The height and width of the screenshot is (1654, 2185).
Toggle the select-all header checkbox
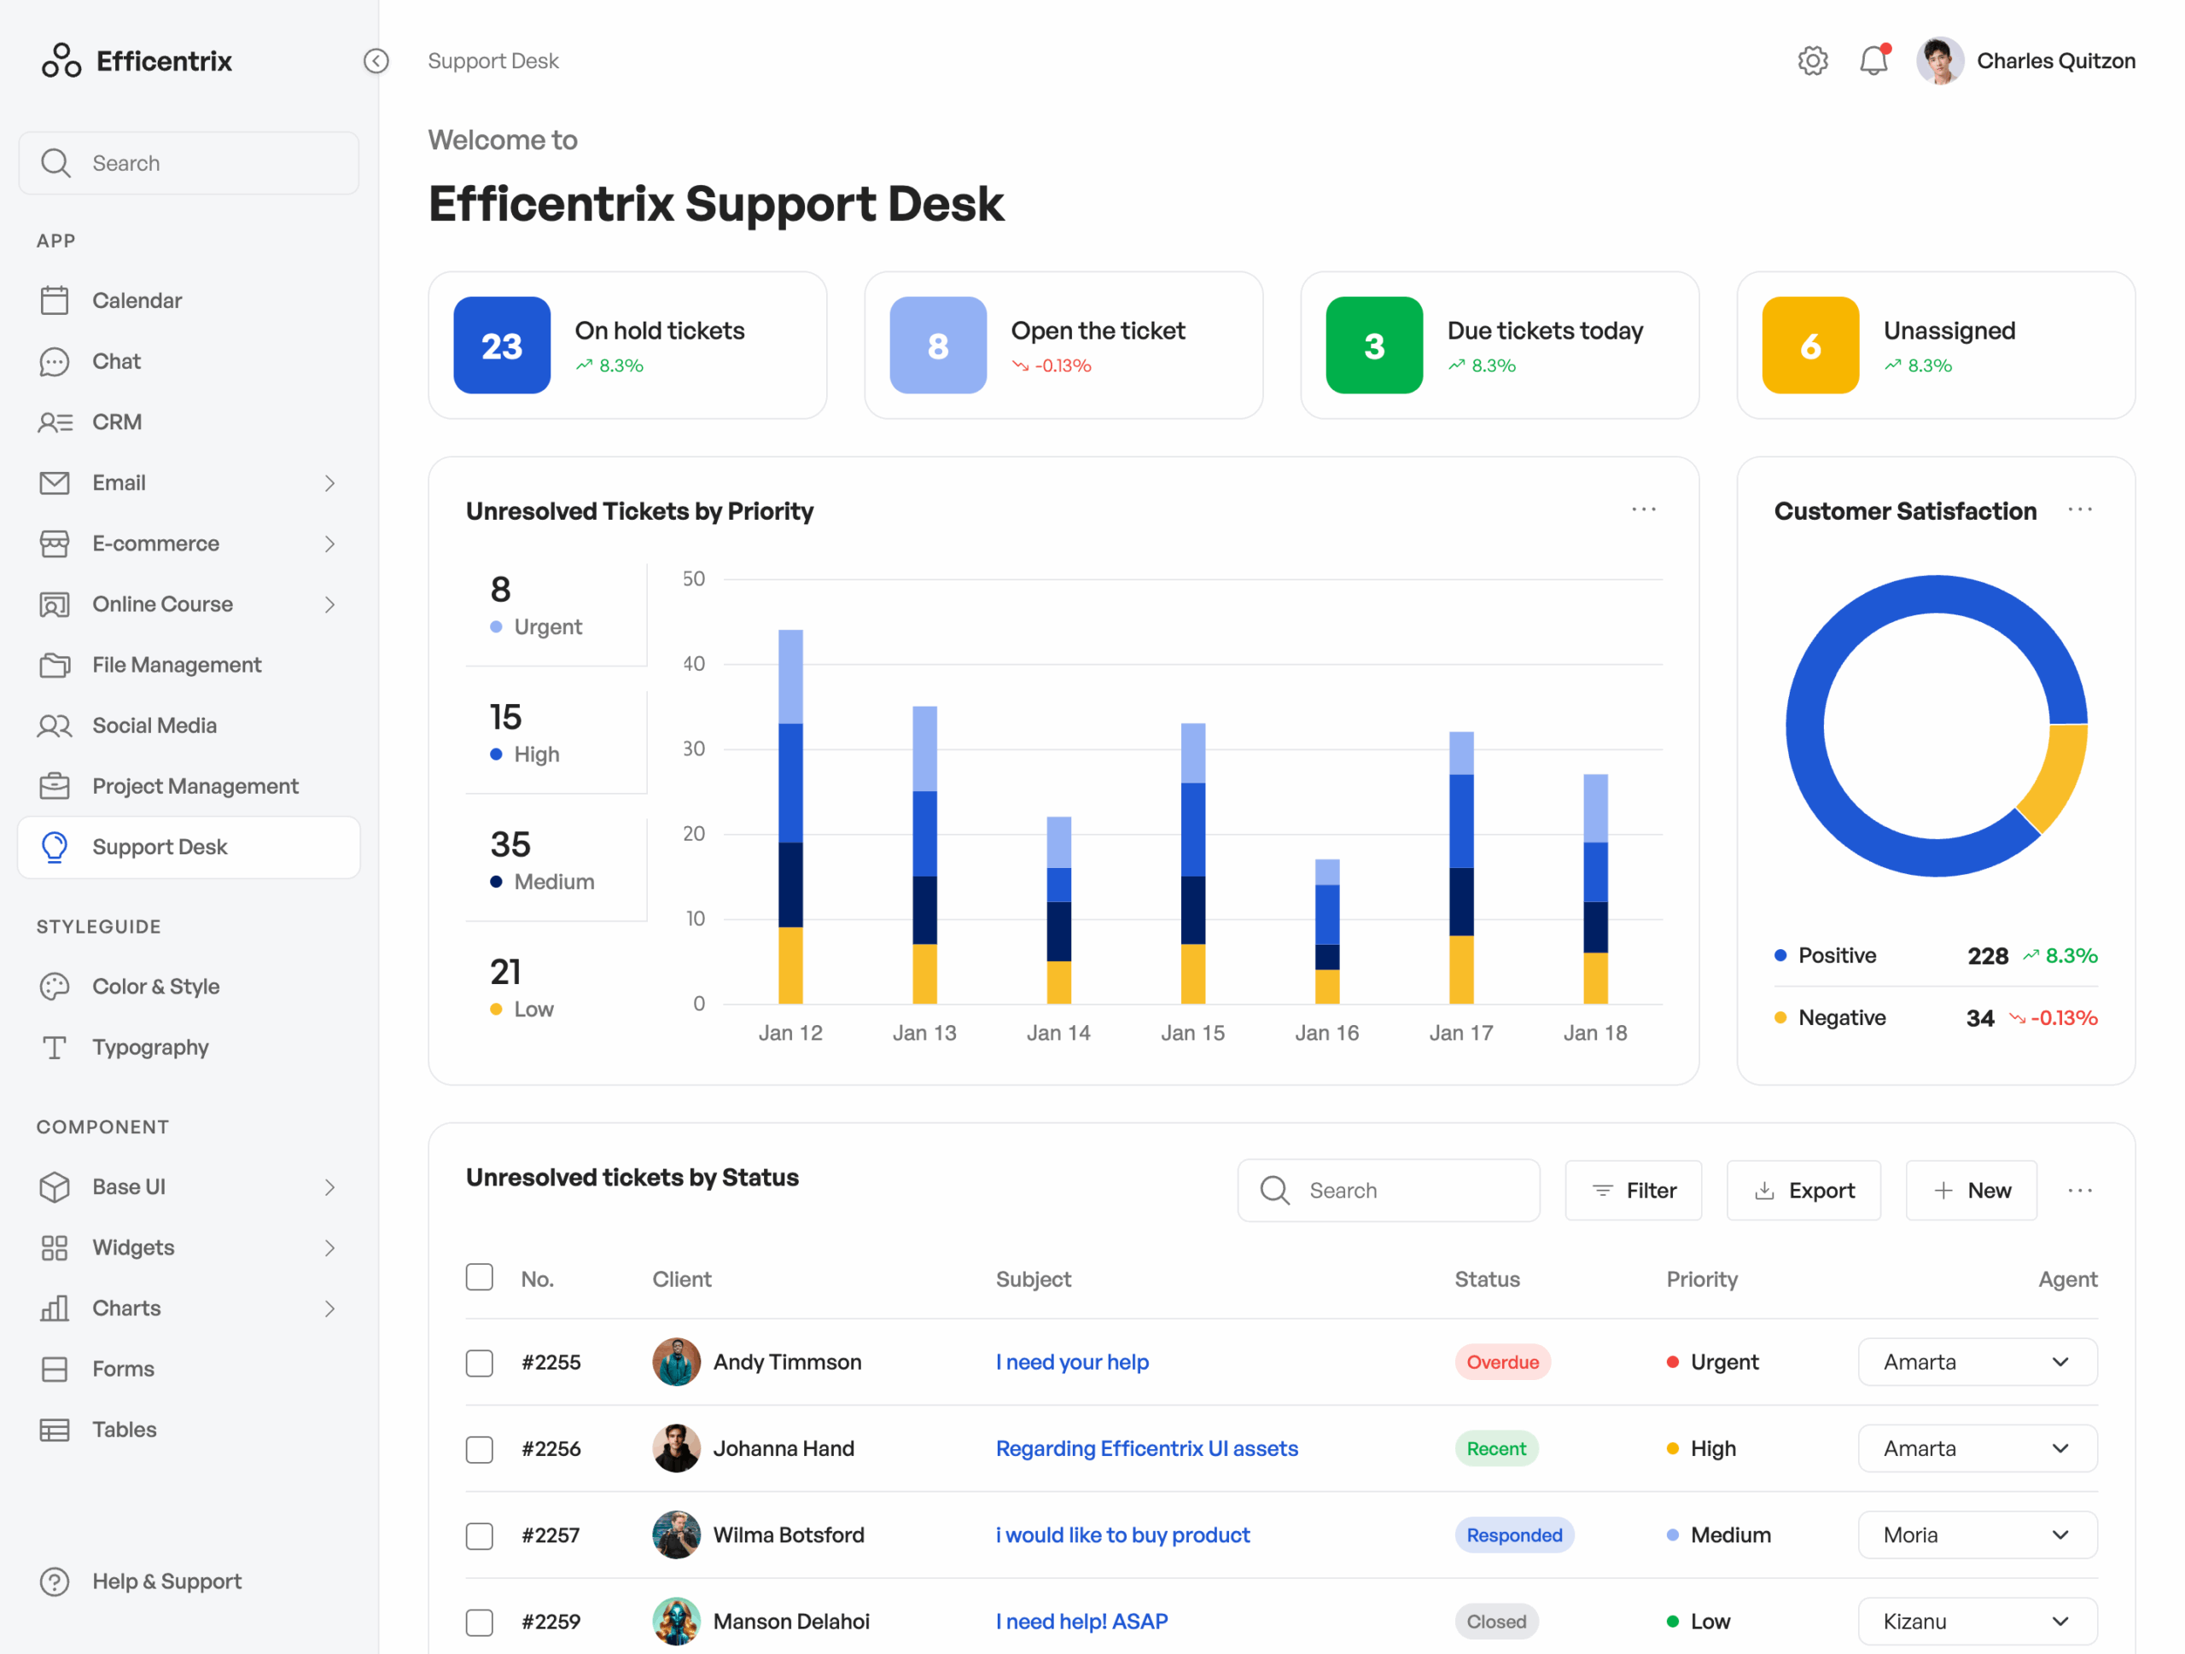coord(479,1277)
